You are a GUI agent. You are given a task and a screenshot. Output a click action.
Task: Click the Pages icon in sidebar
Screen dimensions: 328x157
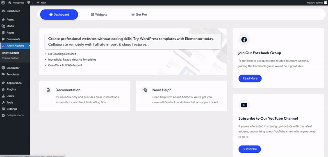(x=3, y=33)
